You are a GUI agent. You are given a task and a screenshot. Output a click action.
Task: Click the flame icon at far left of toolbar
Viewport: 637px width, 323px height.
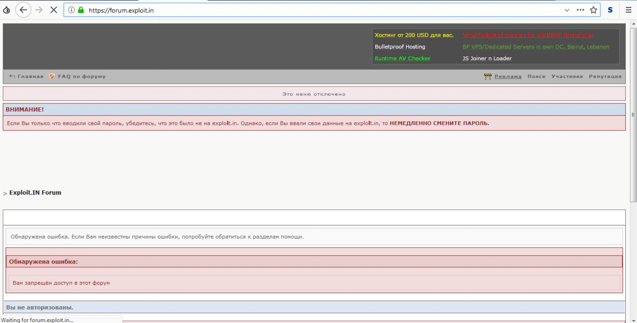click(7, 10)
